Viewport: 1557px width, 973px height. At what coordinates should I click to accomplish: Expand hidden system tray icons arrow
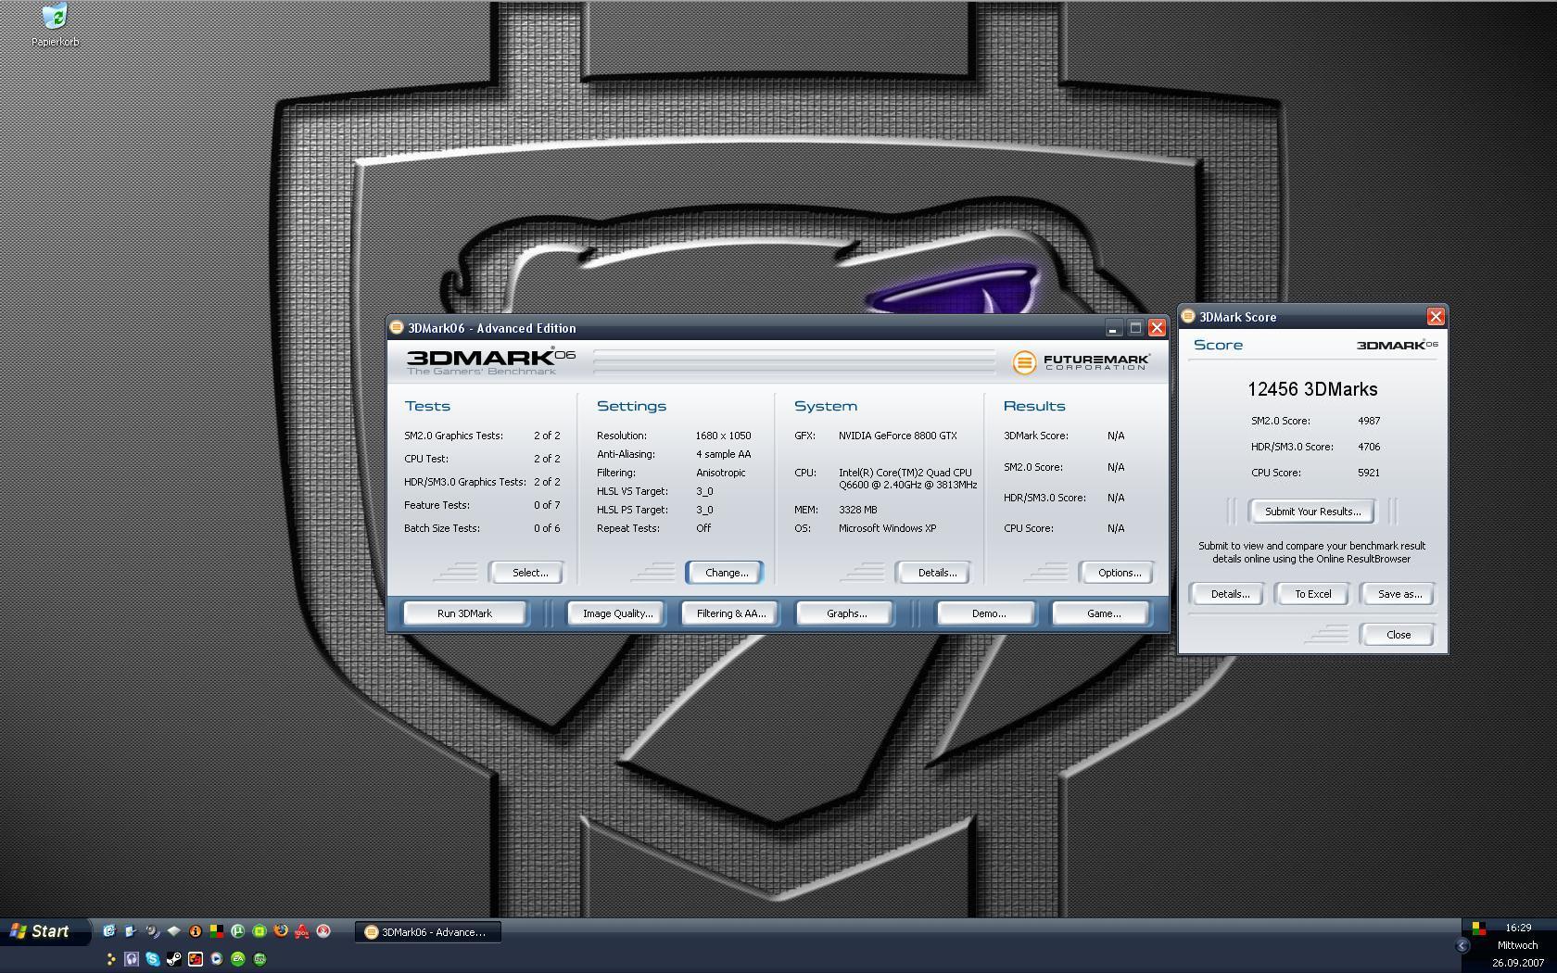coord(1462,946)
